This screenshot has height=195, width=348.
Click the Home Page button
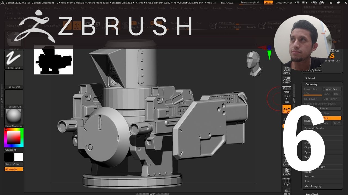click(14, 26)
